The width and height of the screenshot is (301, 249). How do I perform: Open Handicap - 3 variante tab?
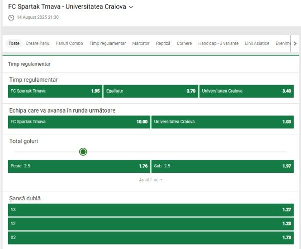tap(218, 43)
